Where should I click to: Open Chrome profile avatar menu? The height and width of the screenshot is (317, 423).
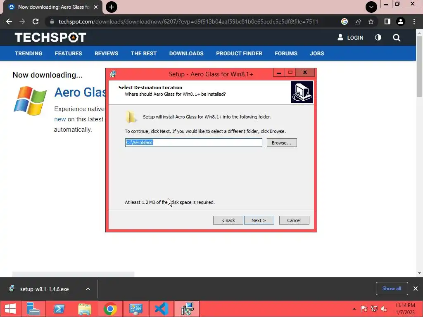click(x=401, y=21)
